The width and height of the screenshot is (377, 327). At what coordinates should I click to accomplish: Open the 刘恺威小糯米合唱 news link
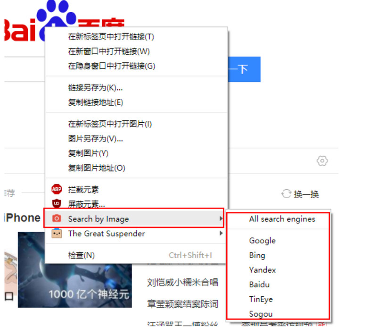pyautogui.click(x=182, y=282)
